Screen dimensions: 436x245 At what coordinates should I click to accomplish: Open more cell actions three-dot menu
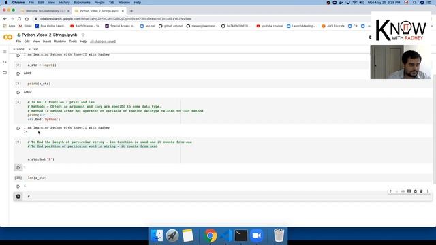tap(427, 191)
